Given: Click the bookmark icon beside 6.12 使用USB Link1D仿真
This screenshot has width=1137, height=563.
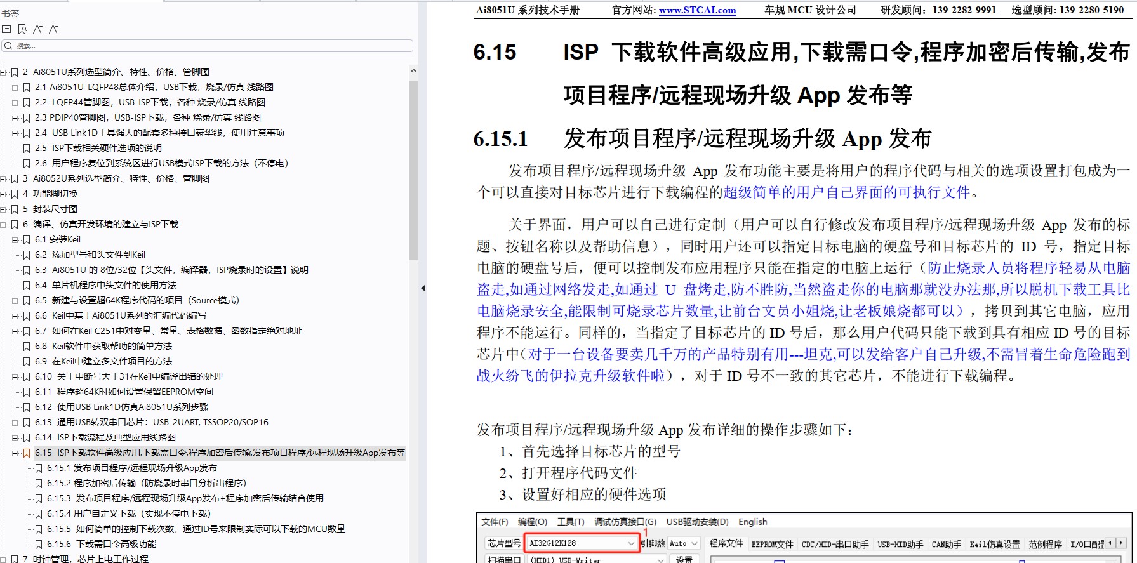Looking at the screenshot, I should tap(27, 407).
